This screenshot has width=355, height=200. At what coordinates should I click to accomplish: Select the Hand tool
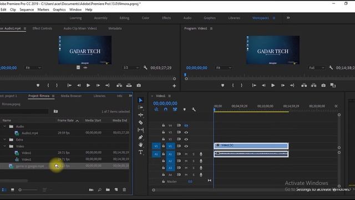pyautogui.click(x=140, y=144)
